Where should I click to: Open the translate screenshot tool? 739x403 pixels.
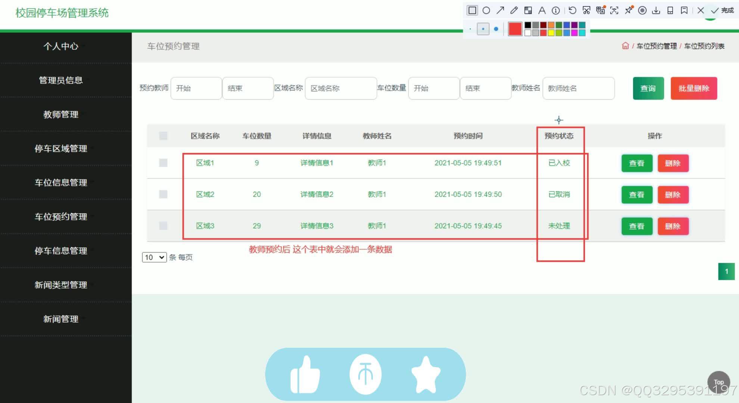pyautogui.click(x=600, y=10)
